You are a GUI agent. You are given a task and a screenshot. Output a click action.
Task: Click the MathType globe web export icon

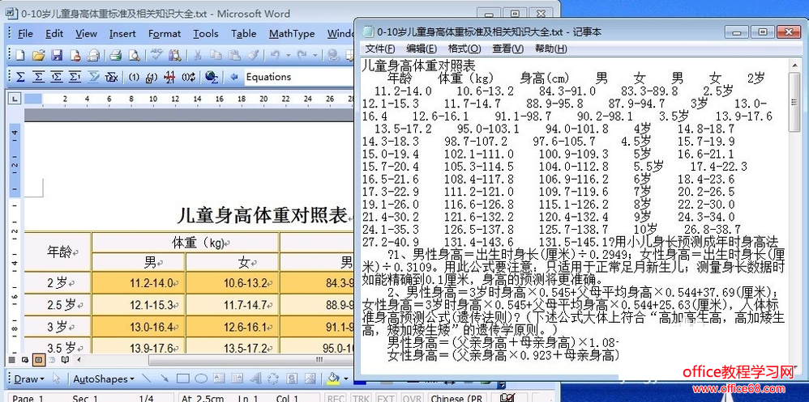[x=211, y=77]
